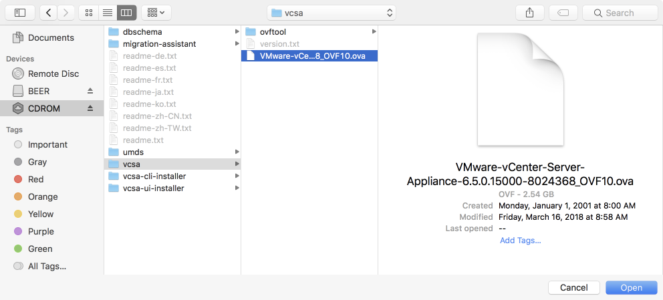The image size is (663, 300).
Task: Eject the BEER volume
Action: coord(91,91)
